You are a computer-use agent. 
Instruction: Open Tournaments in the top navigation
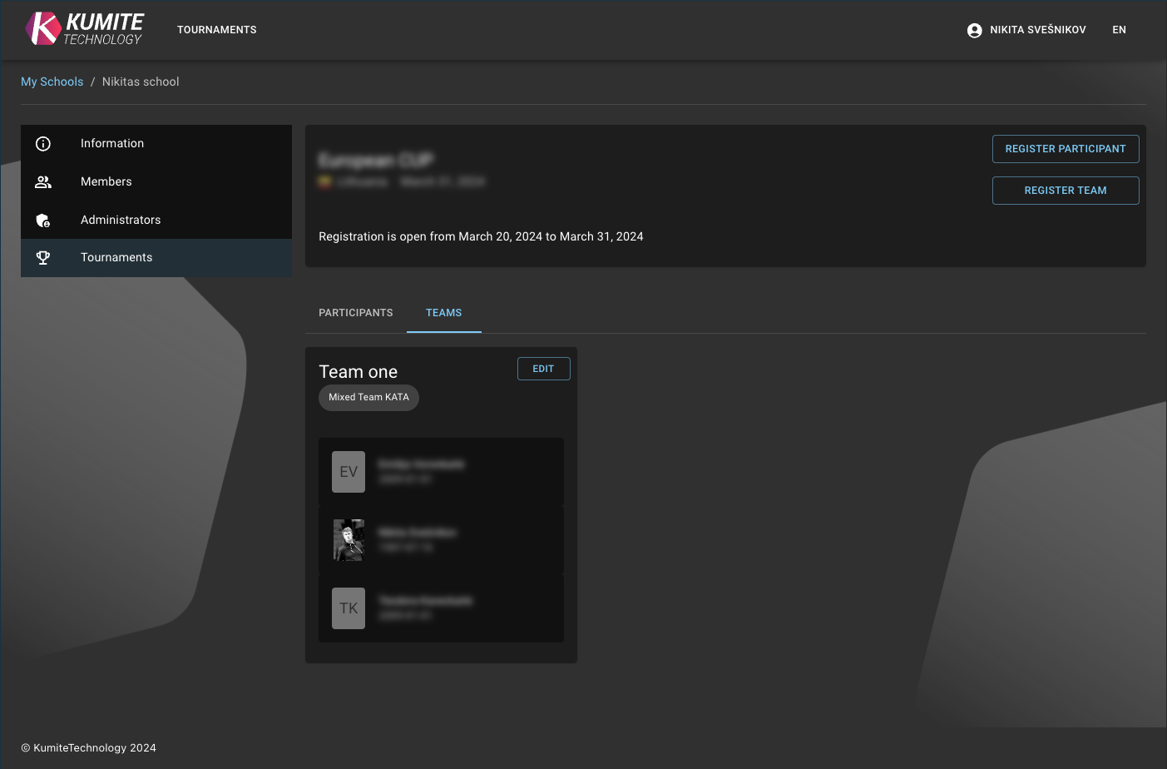[216, 30]
